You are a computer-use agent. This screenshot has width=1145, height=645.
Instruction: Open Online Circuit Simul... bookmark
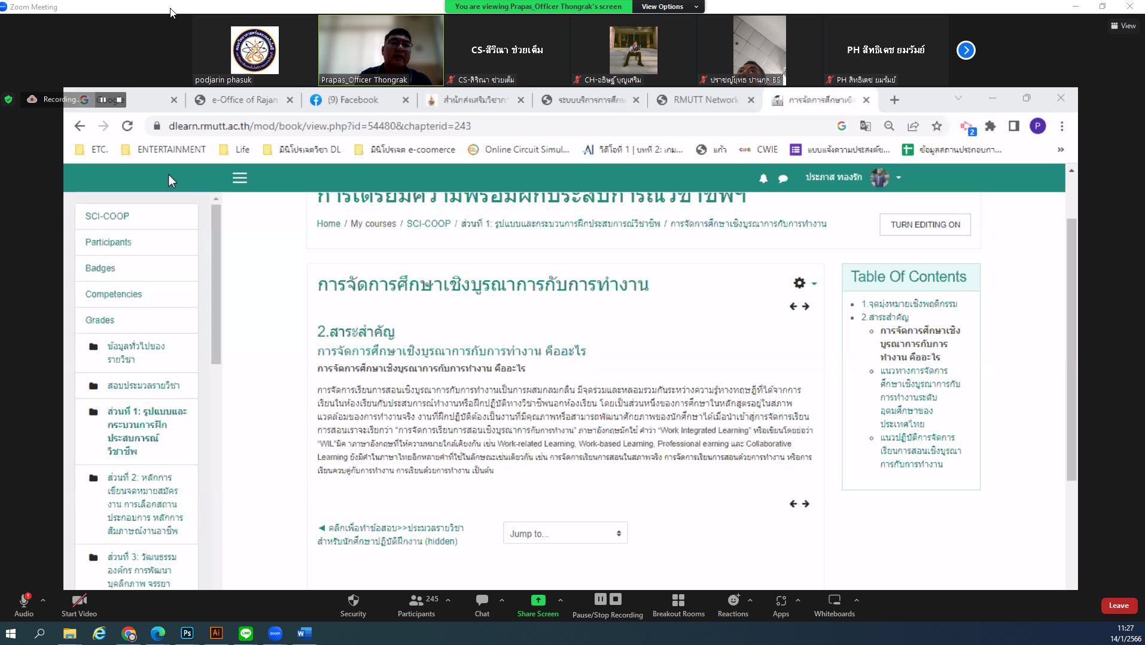point(518,149)
